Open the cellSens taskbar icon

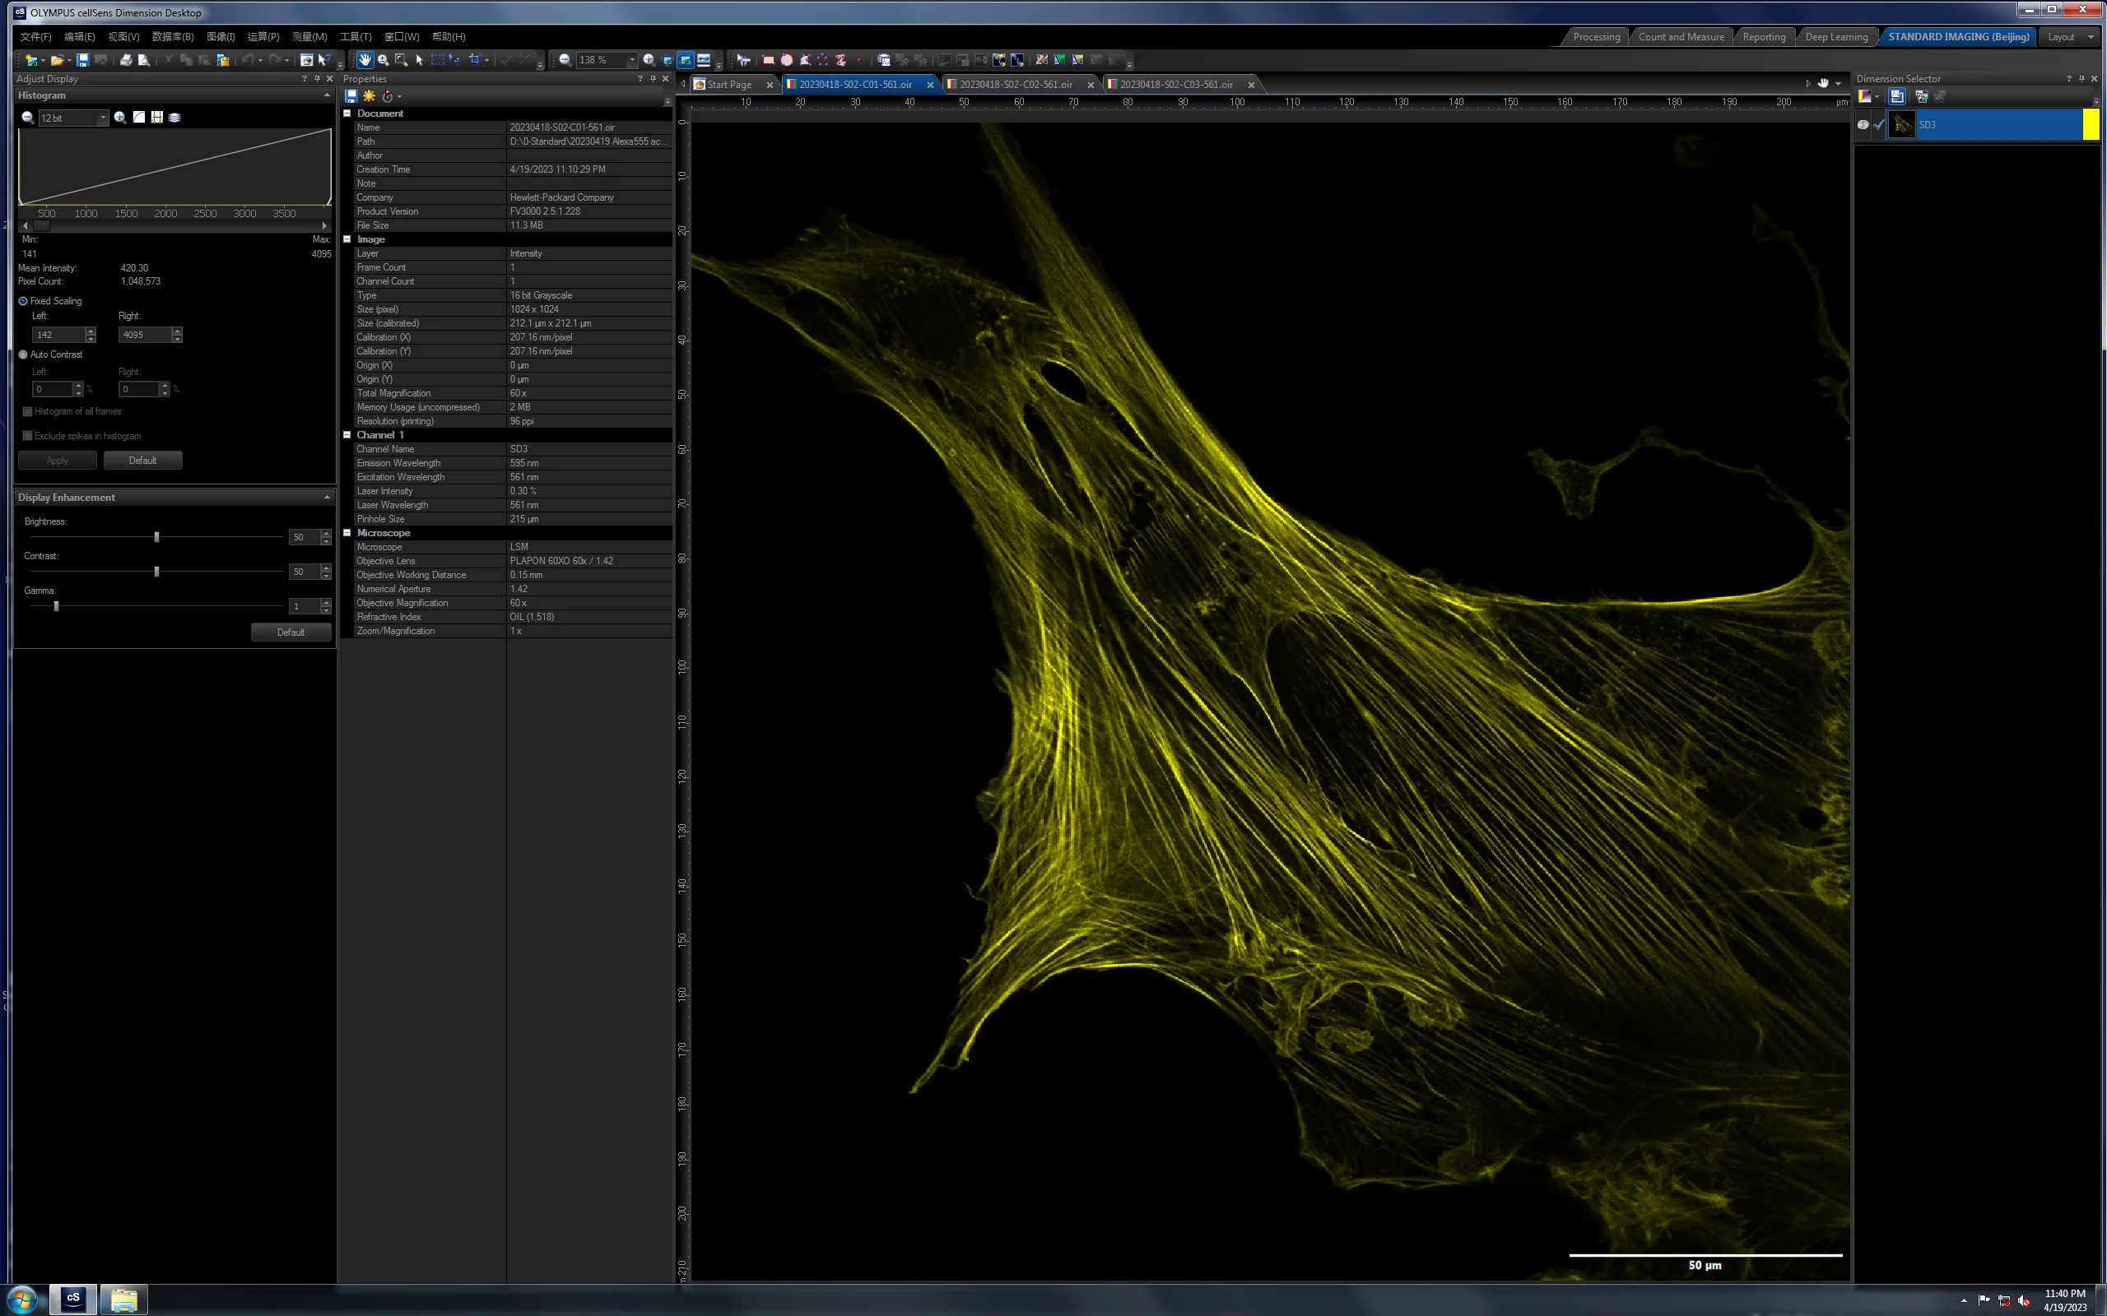[73, 1299]
